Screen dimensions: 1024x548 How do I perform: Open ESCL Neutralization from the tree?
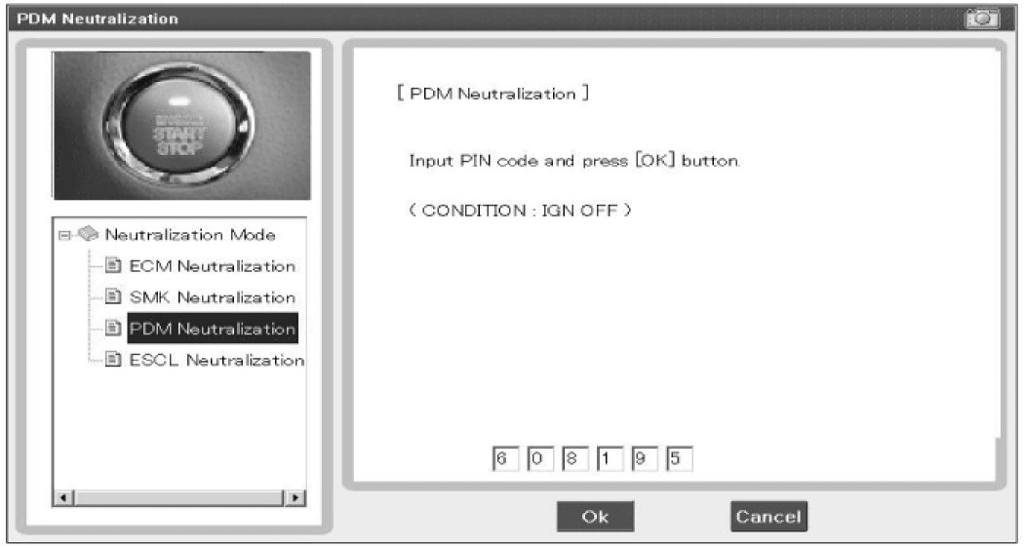(217, 360)
